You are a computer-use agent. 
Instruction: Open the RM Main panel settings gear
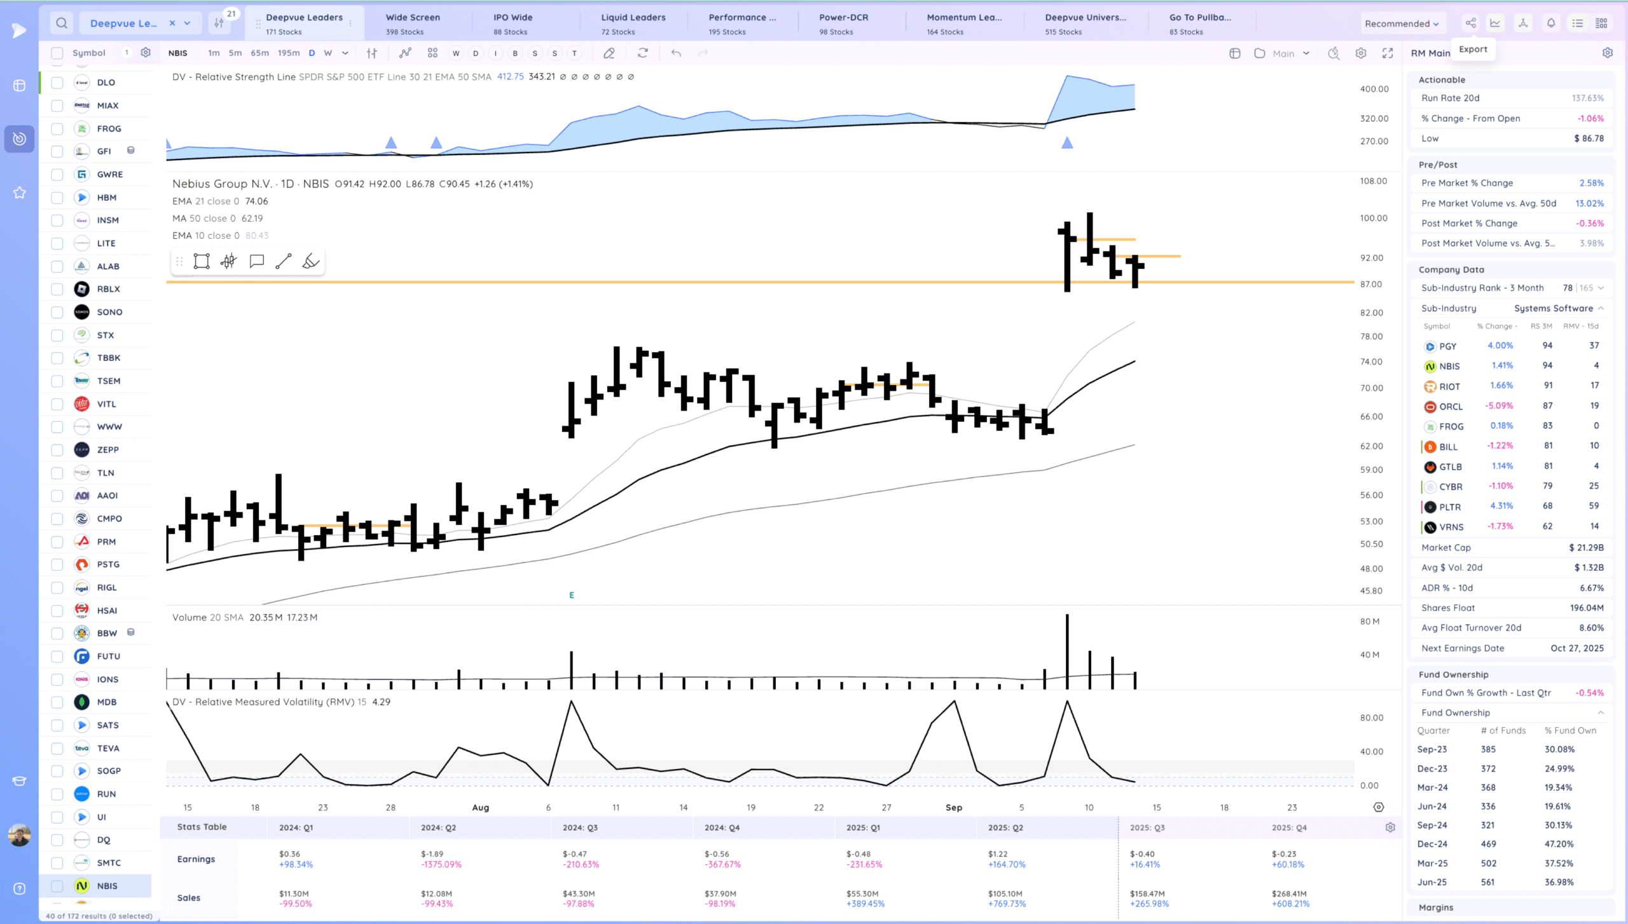tap(1608, 53)
